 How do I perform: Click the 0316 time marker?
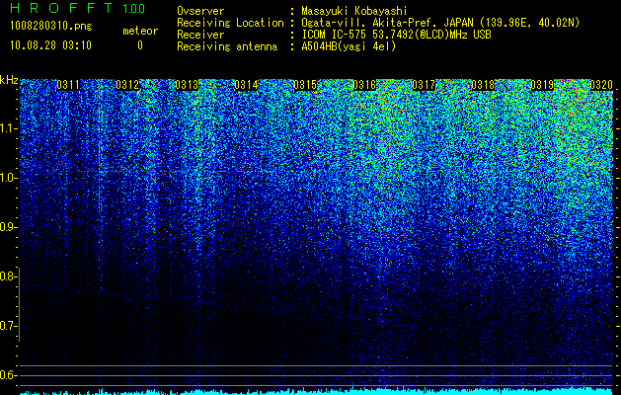(364, 85)
